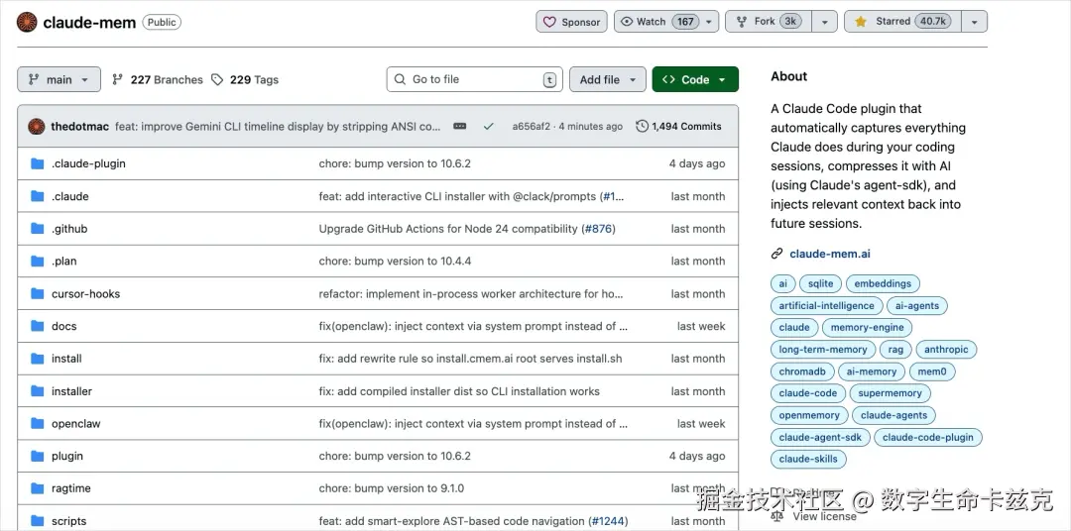Click the folder icon of cursor-hooks
The width and height of the screenshot is (1071, 531).
pyautogui.click(x=38, y=293)
